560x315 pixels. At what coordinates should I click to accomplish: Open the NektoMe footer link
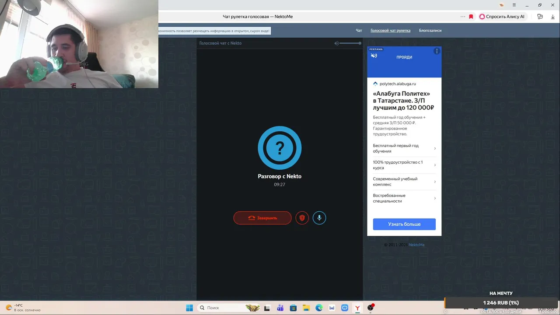[416, 245]
